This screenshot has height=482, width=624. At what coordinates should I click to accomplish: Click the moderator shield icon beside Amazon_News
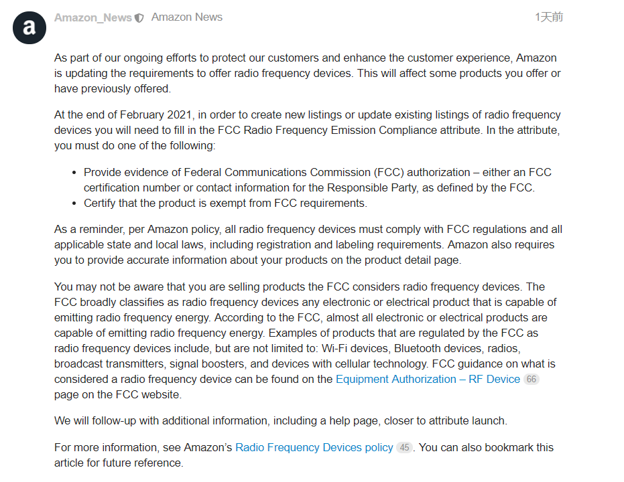pyautogui.click(x=139, y=18)
